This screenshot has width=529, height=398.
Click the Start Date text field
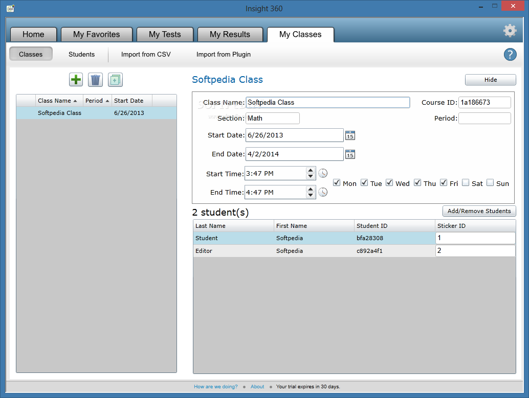tap(295, 135)
